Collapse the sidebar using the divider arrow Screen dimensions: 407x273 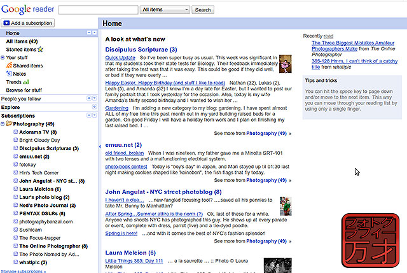(x=100, y=147)
